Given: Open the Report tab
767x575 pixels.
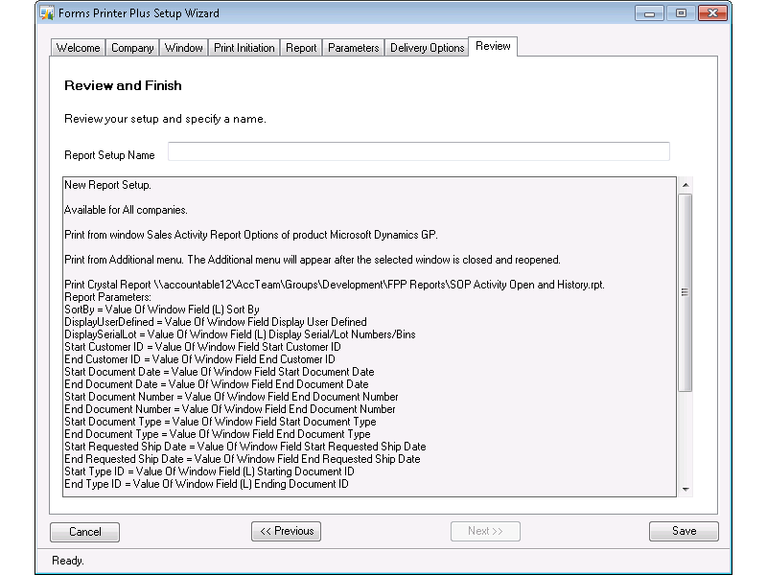Looking at the screenshot, I should point(301,48).
